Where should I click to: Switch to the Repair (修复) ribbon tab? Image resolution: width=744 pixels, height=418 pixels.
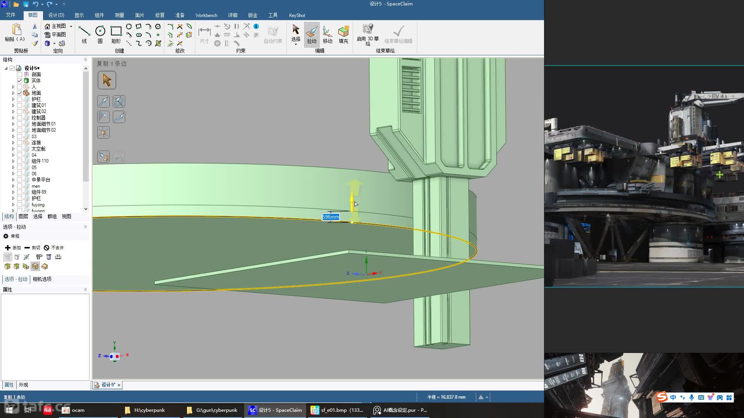[160, 15]
